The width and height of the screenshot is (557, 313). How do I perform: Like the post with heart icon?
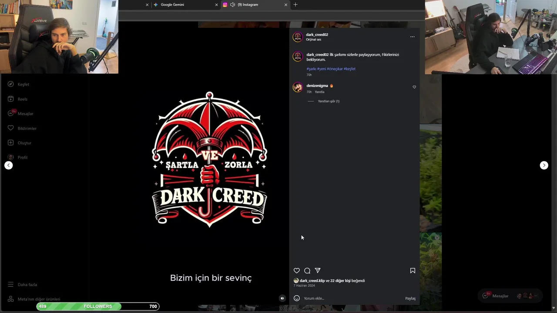[x=297, y=270]
